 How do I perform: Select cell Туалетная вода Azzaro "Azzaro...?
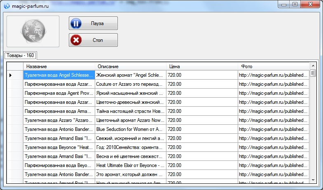click(x=59, y=120)
